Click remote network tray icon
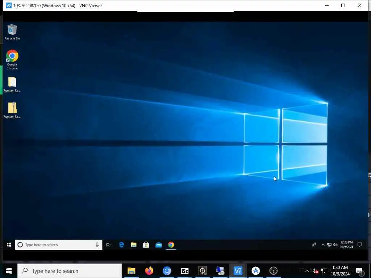Screen dimensions: 371x278 pos(329,245)
